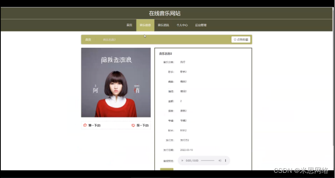The image size is (335, 178).
Task: Click the 0:00 / 0:00 time display
Action: (x=192, y=160)
